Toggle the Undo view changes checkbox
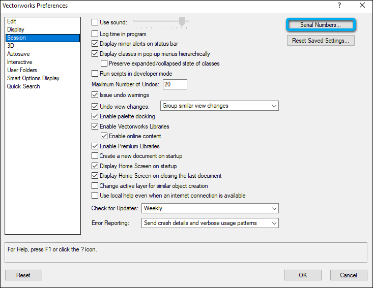 (x=95, y=106)
